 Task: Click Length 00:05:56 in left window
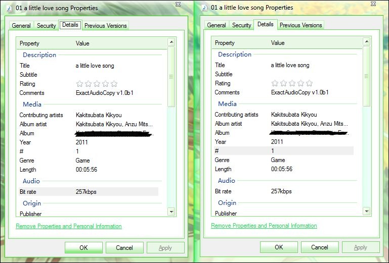click(87, 170)
